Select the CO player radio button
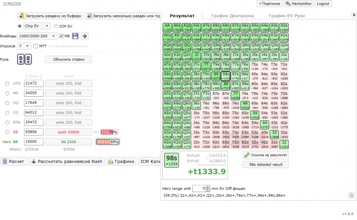 7,113
